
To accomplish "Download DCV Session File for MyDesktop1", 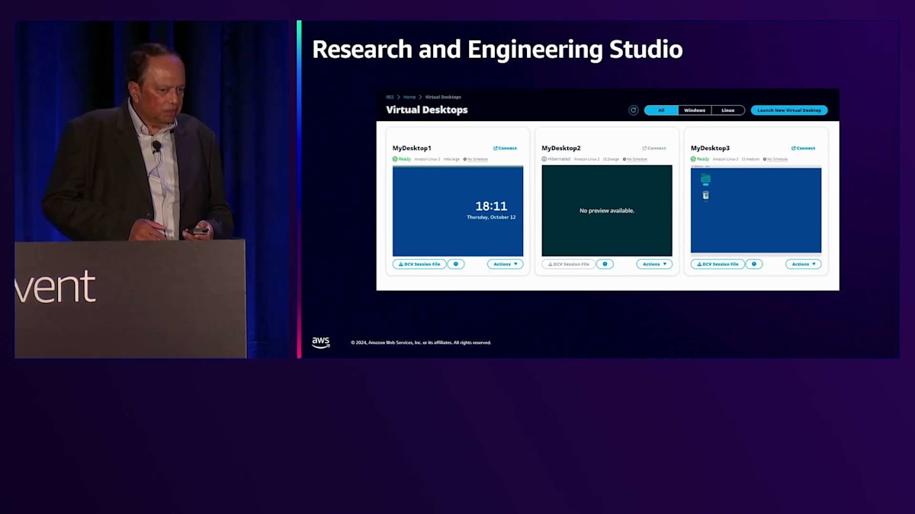I will (x=419, y=264).
